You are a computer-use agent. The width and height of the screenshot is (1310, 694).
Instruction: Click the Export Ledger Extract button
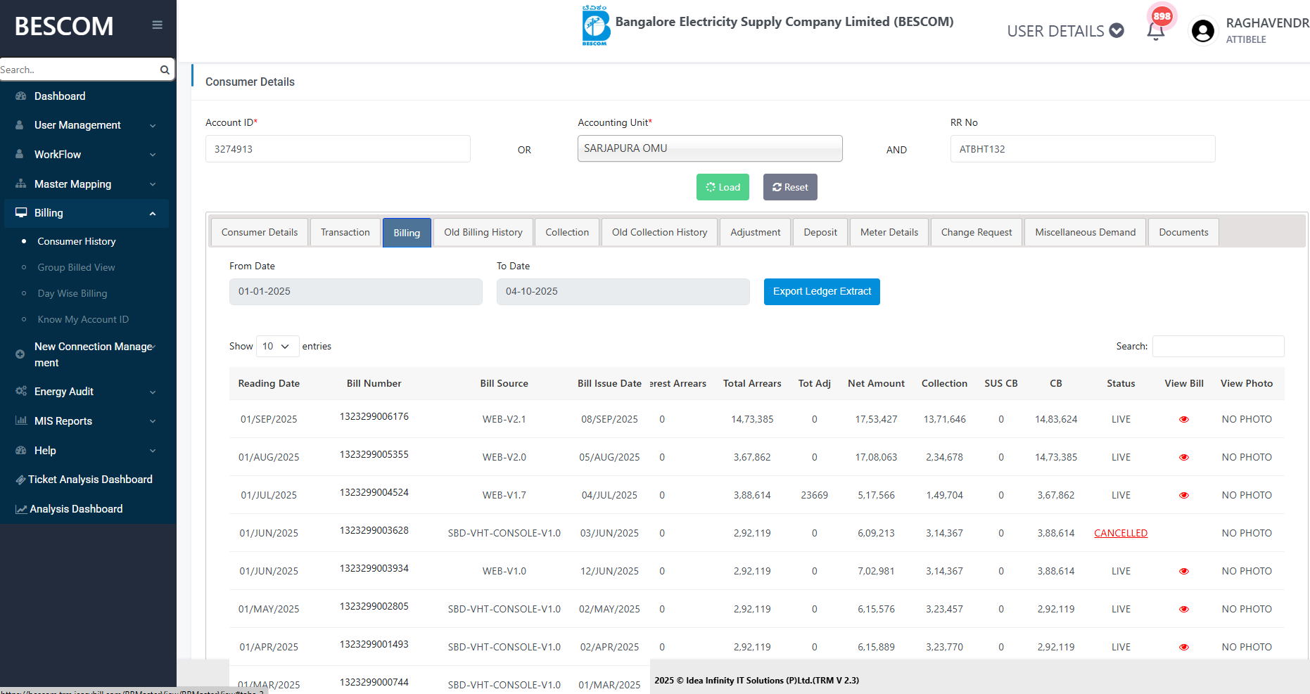click(821, 292)
